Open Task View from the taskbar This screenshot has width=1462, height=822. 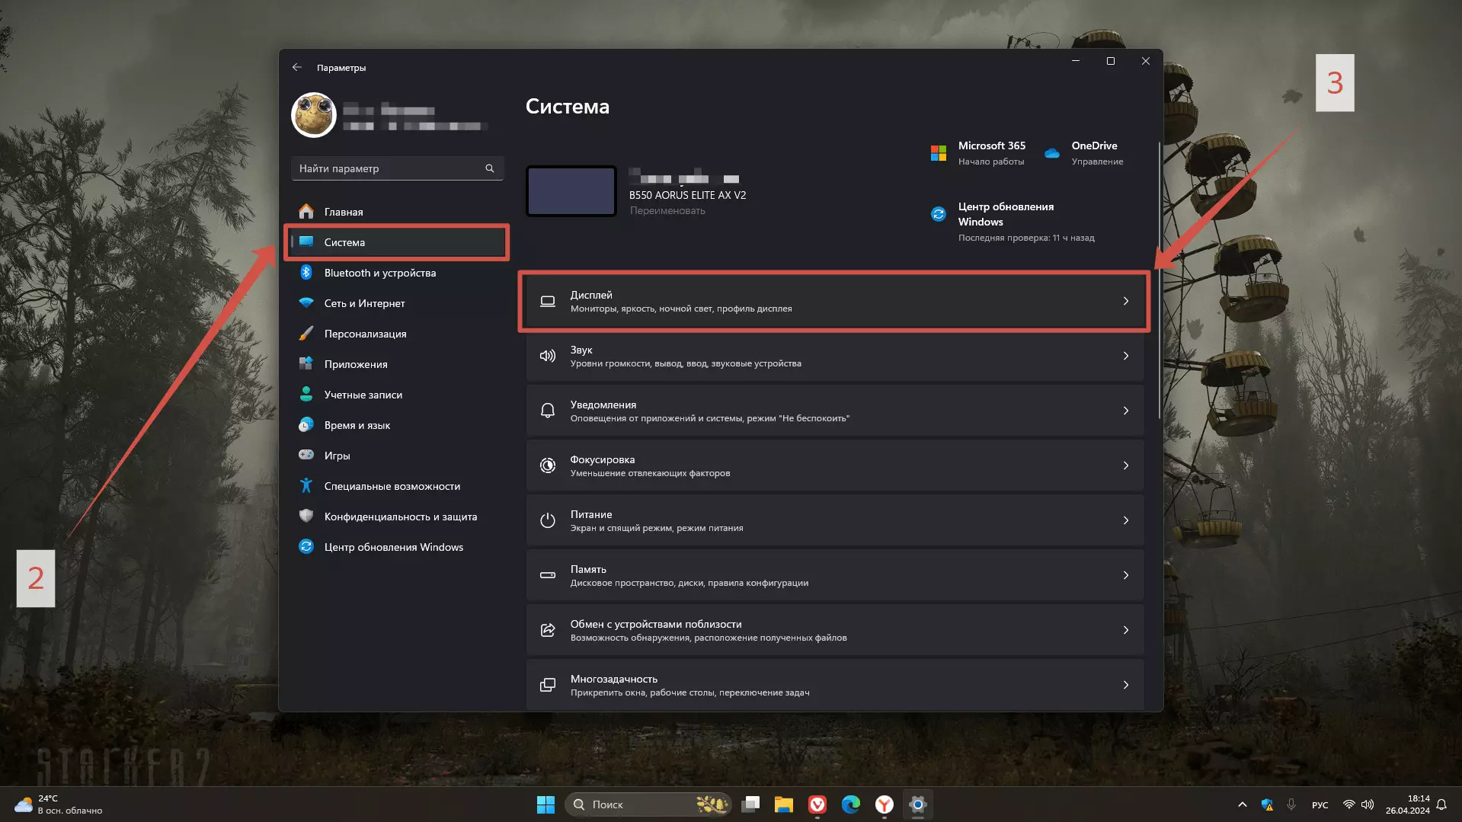(x=751, y=804)
